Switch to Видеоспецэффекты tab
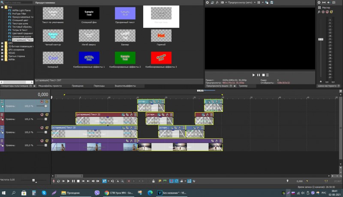The height and width of the screenshot is (197, 343). click(125, 86)
